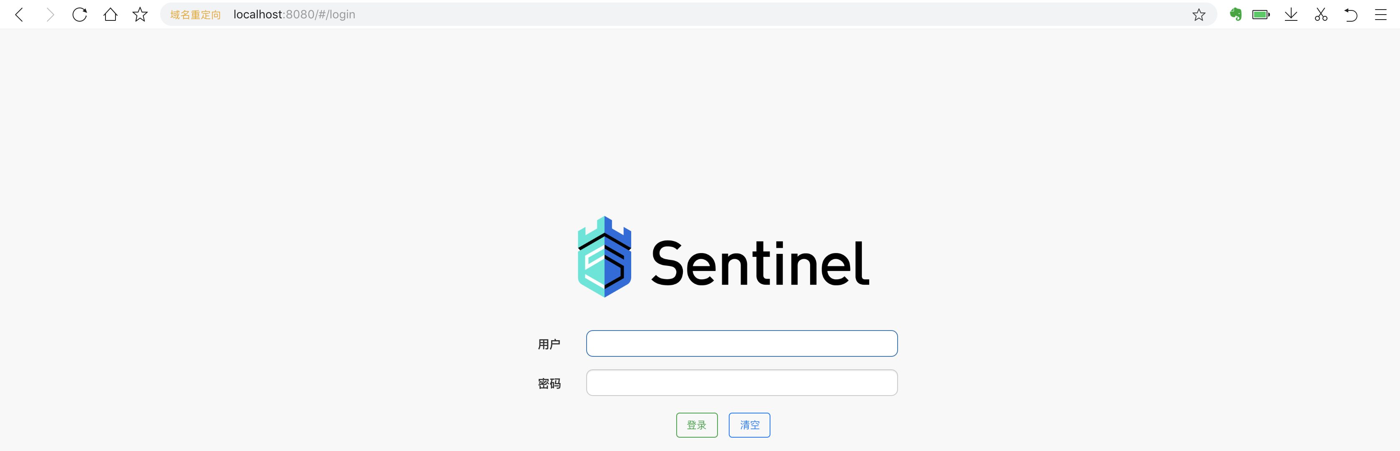Click the Sentinel shield logo
Image resolution: width=1400 pixels, height=451 pixels.
(605, 256)
